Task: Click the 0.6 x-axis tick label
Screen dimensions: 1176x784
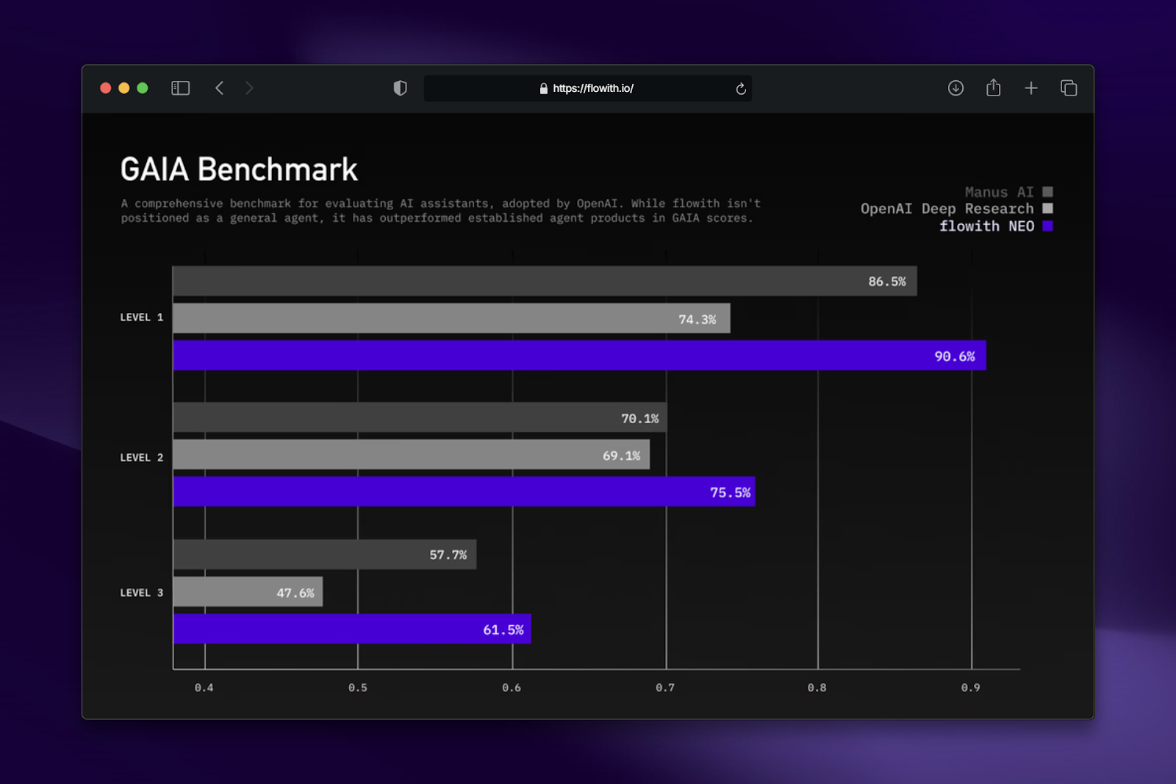Action: [512, 688]
